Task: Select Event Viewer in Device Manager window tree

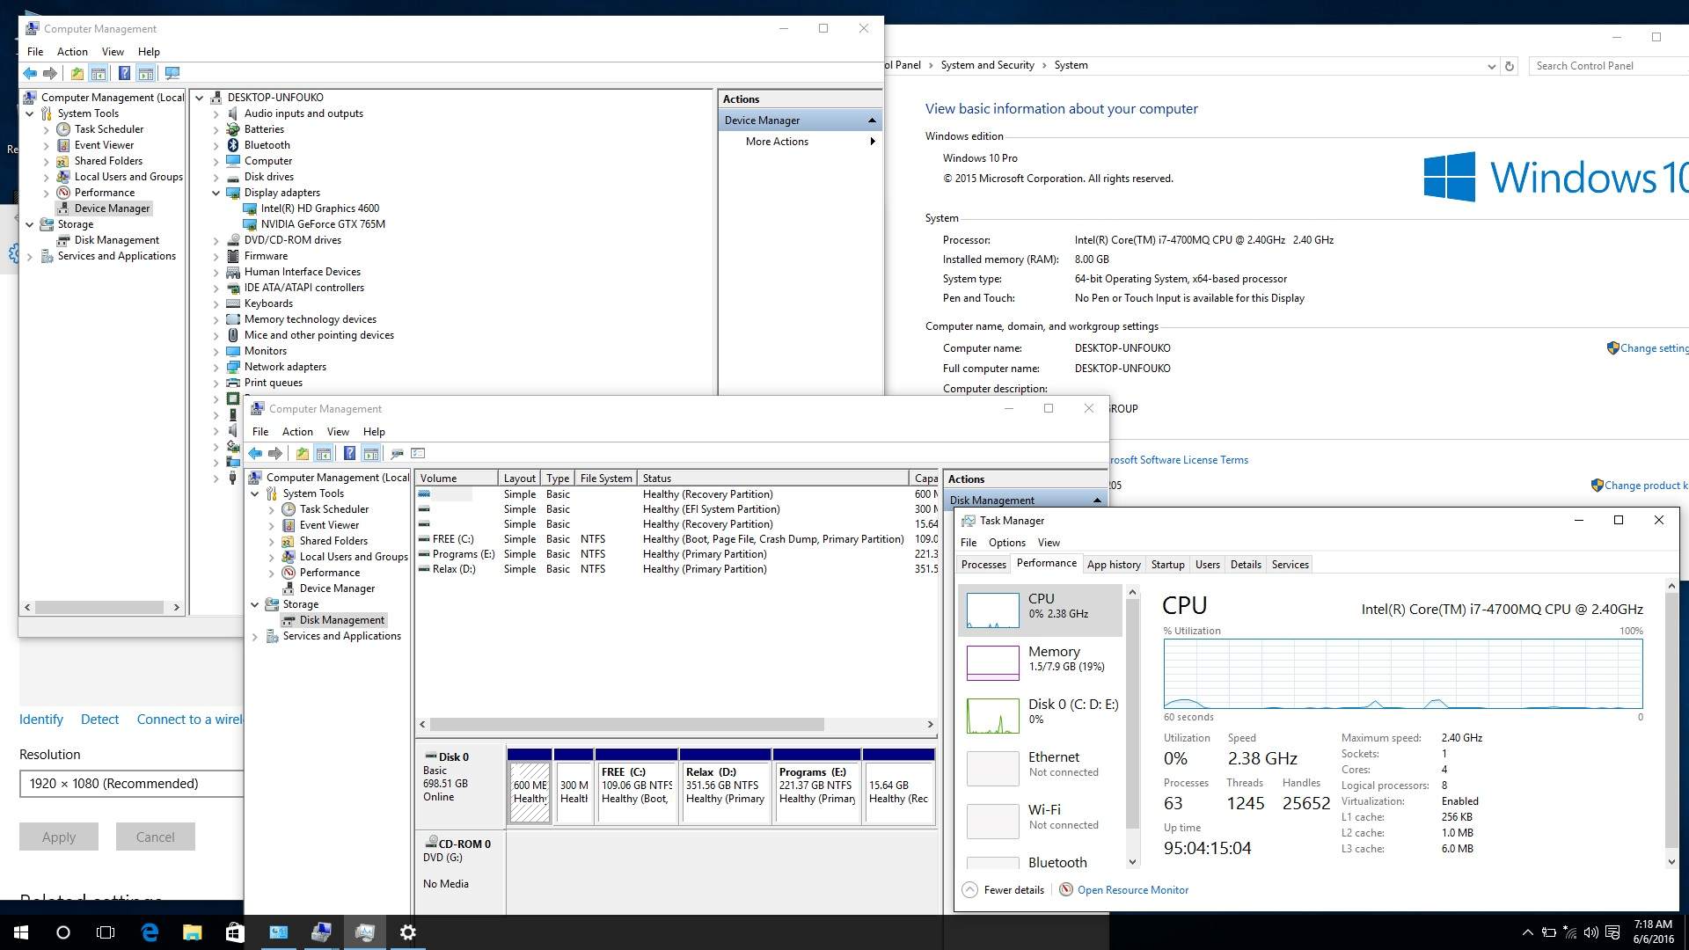Action: pos(104,145)
